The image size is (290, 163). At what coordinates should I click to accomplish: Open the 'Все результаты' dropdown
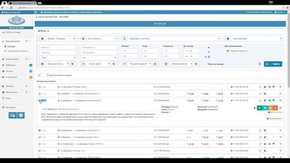coord(57,64)
